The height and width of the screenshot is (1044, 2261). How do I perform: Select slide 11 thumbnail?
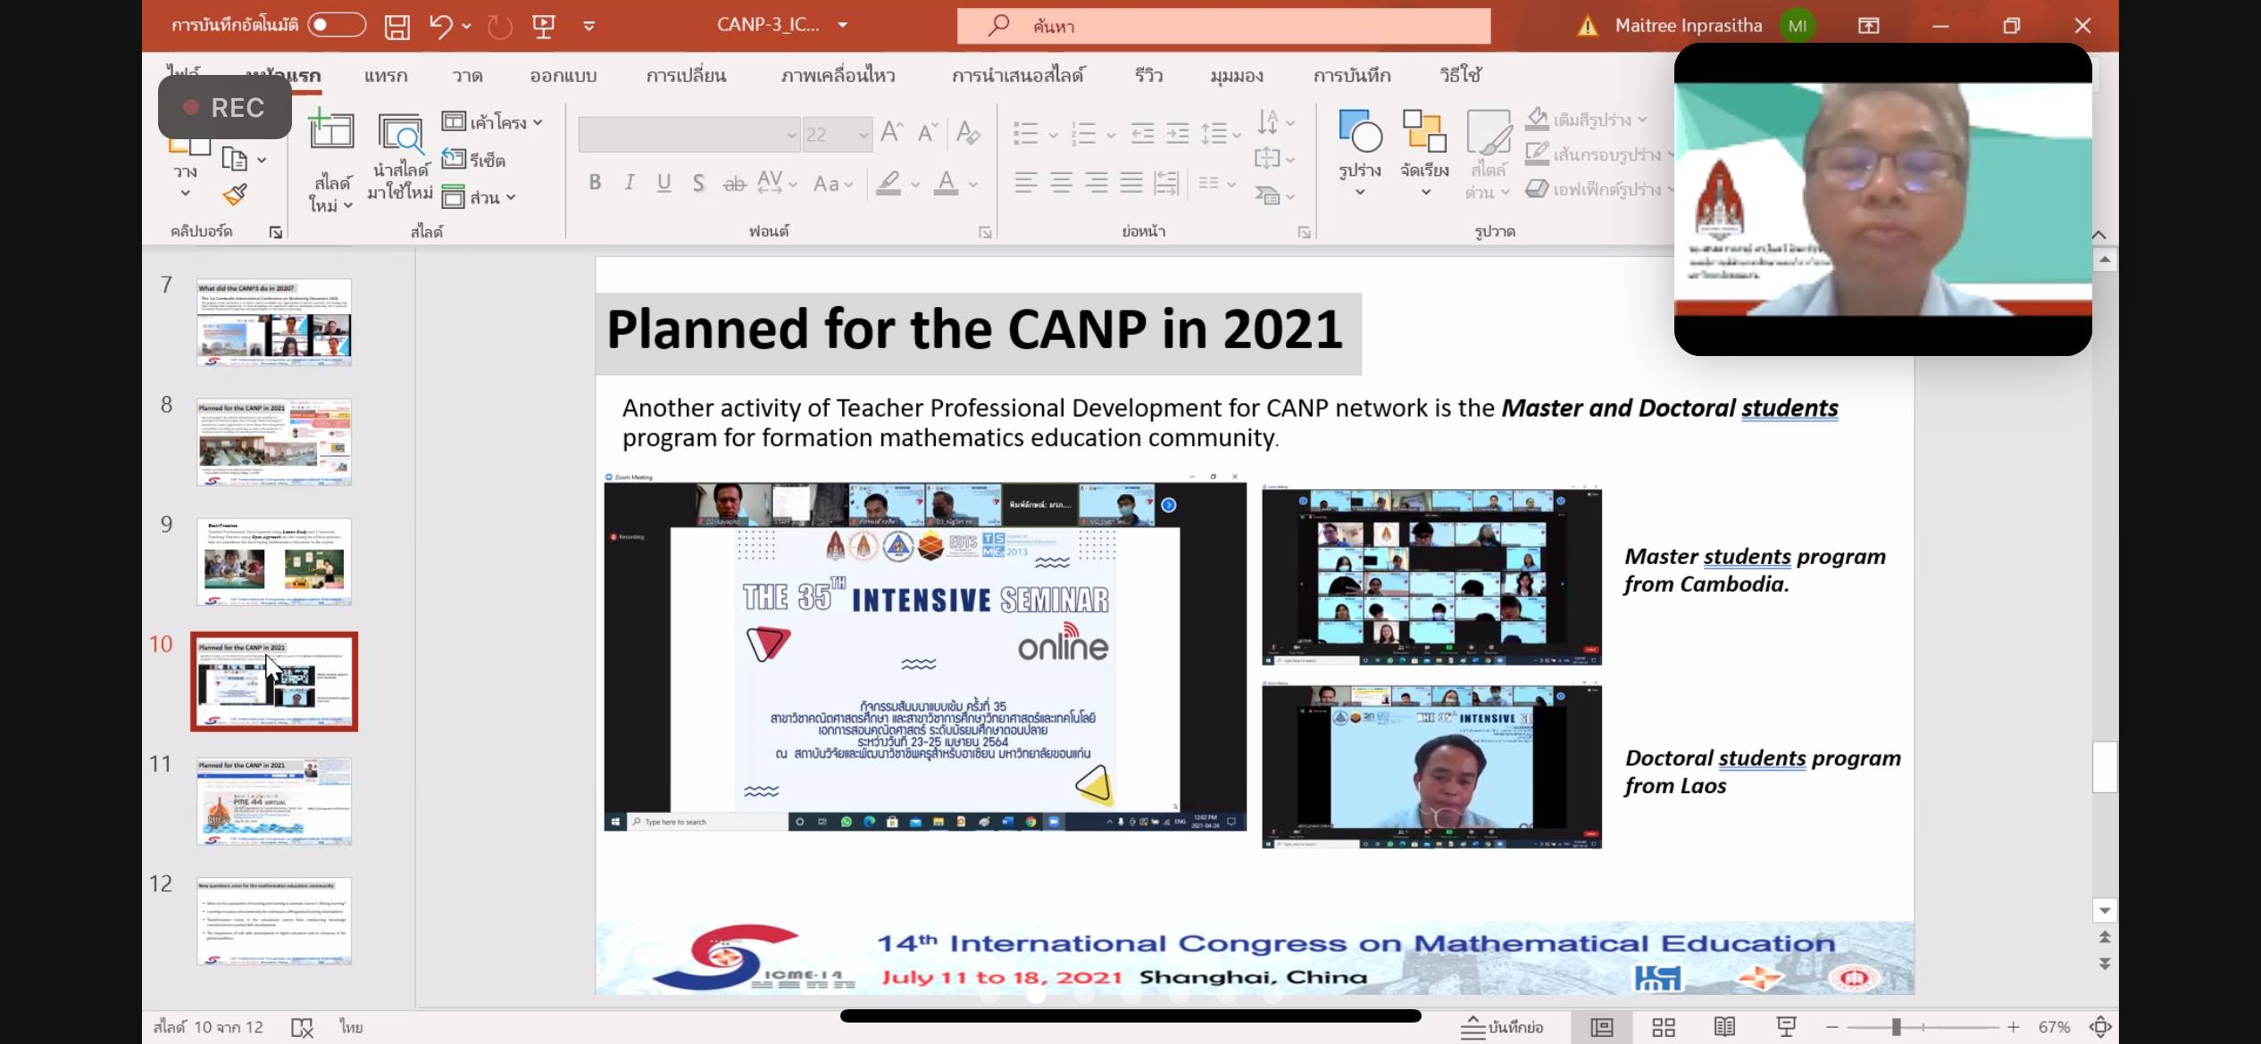[x=274, y=800]
